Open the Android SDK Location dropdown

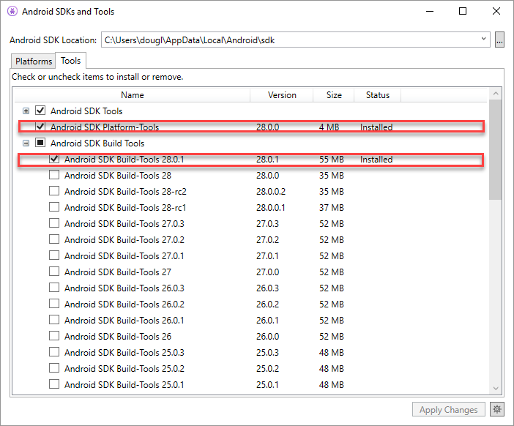(483, 40)
